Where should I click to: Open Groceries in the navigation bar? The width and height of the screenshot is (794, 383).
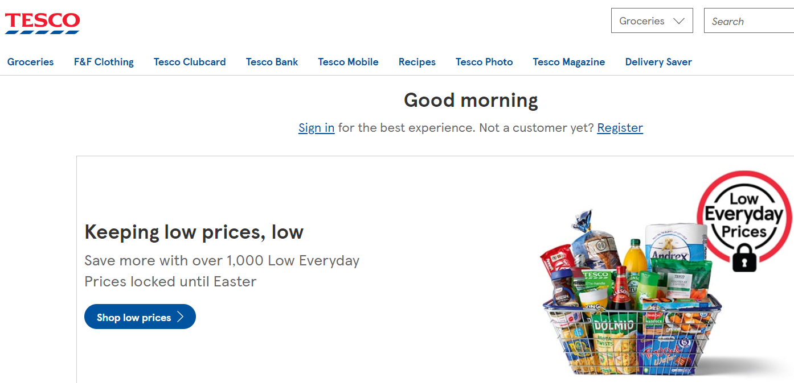[31, 62]
